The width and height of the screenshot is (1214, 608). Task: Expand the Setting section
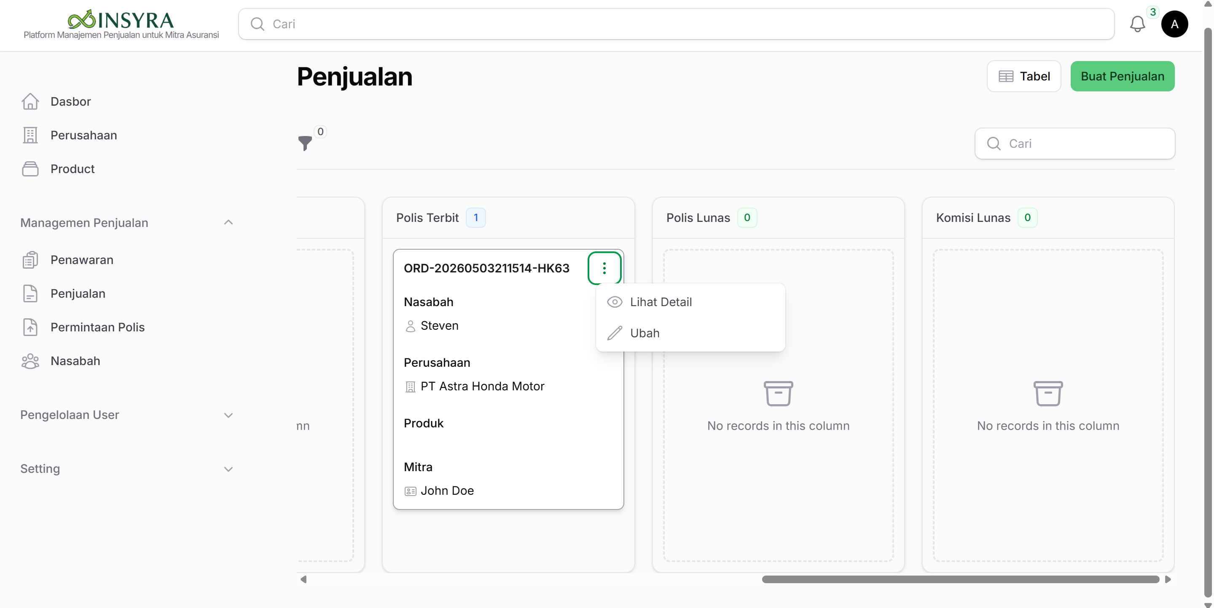pyautogui.click(x=228, y=469)
